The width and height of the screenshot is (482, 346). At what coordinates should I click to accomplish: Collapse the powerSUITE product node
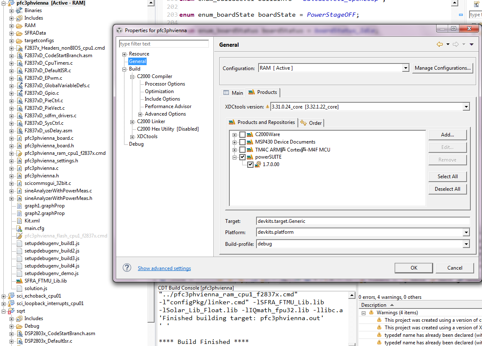[235, 157]
